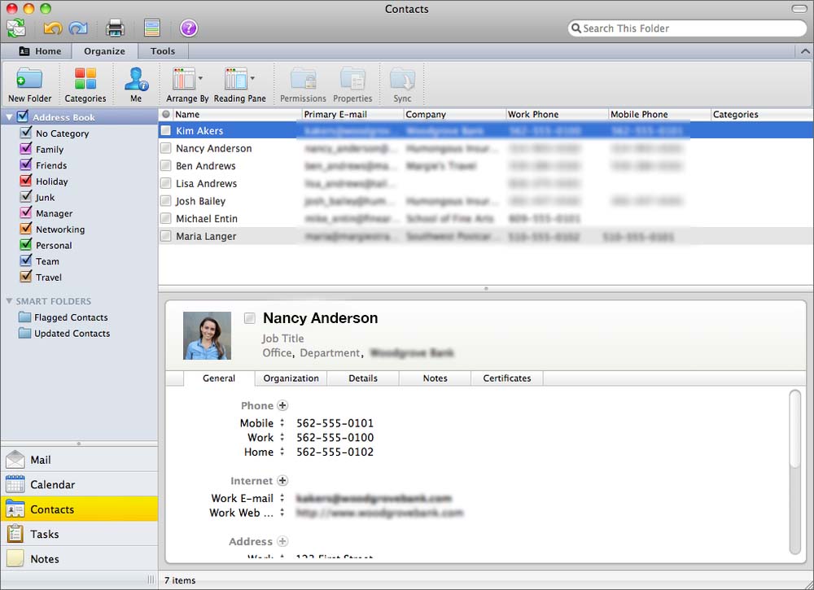Toggle the Networking category checkbox
Screen dimensions: 814x590
[x=26, y=229]
